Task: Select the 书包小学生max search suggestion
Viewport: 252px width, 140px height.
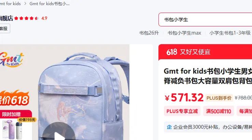Action: click(x=184, y=33)
